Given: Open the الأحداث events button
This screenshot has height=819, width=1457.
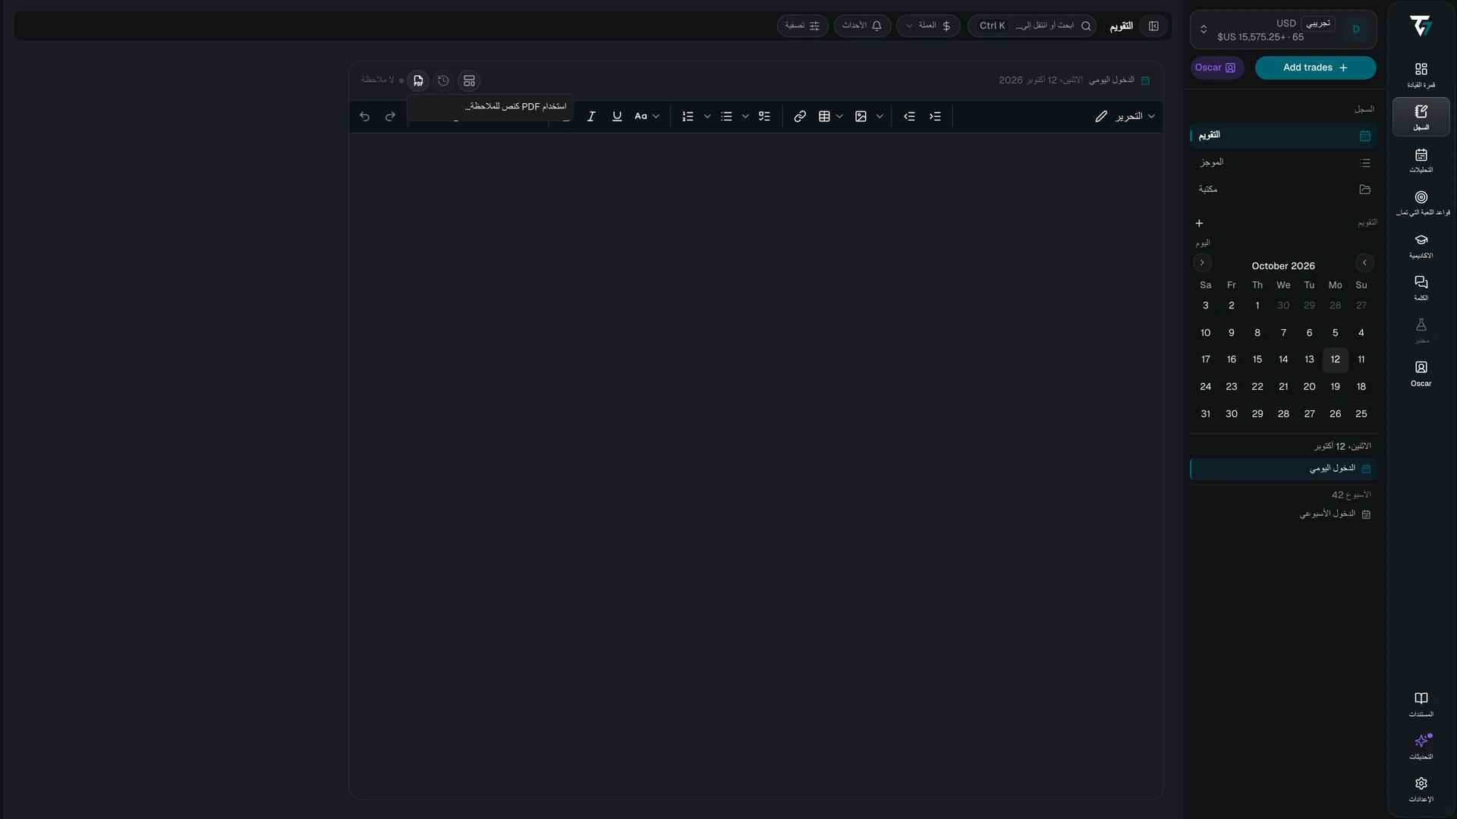Looking at the screenshot, I should 862,26.
